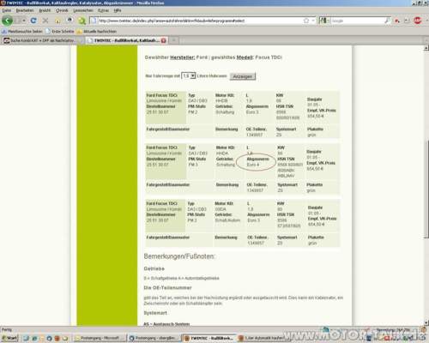Bookmark this page with the star icon

[306, 21]
